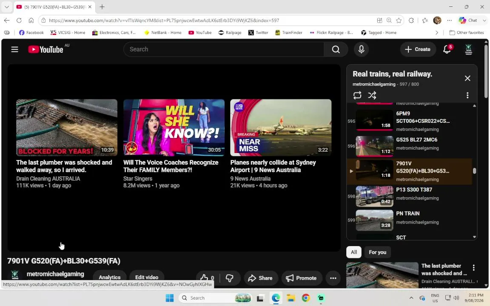
Task: Go back to the previous page
Action: point(7,20)
